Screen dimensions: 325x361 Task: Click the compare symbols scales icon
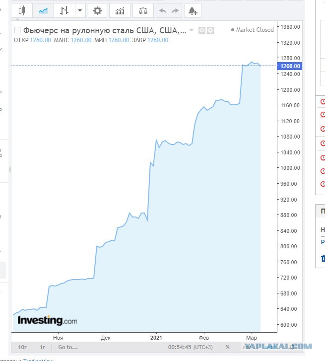[x=143, y=10]
